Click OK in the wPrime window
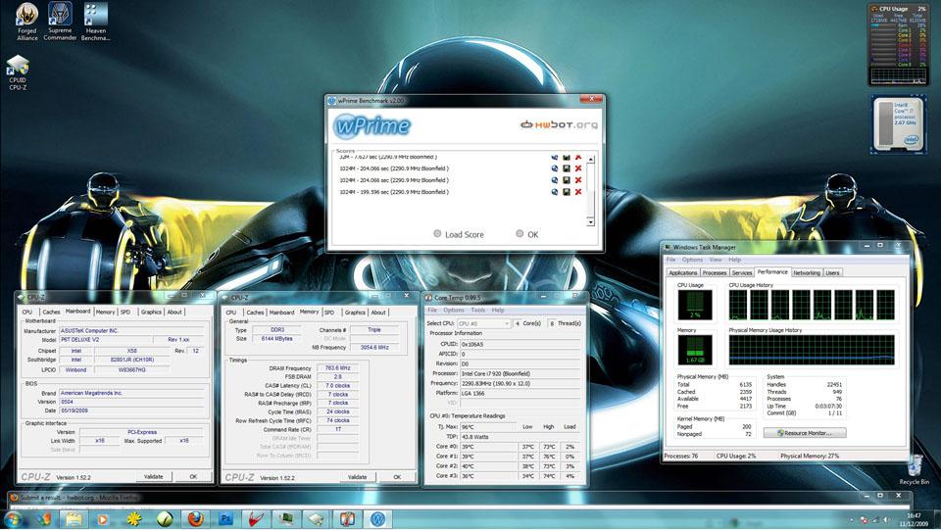Image resolution: width=941 pixels, height=530 pixels. [527, 234]
